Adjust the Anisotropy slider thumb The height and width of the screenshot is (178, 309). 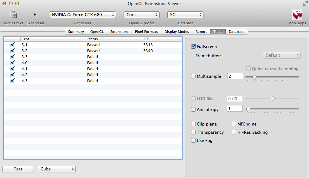(x=248, y=110)
